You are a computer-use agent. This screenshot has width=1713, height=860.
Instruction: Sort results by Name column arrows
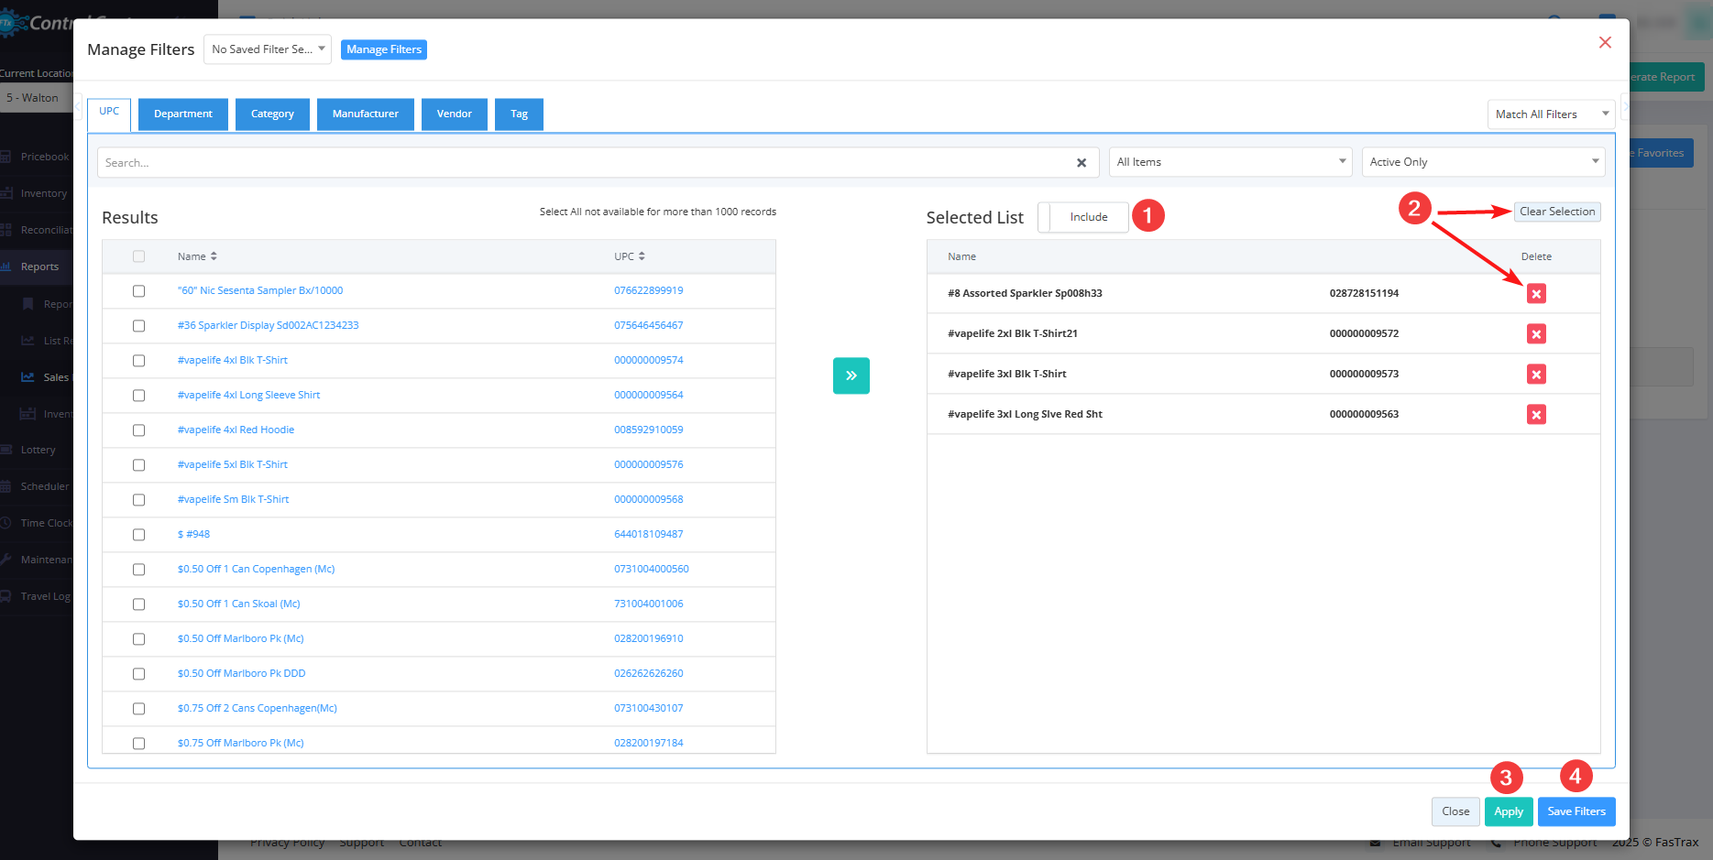214,256
